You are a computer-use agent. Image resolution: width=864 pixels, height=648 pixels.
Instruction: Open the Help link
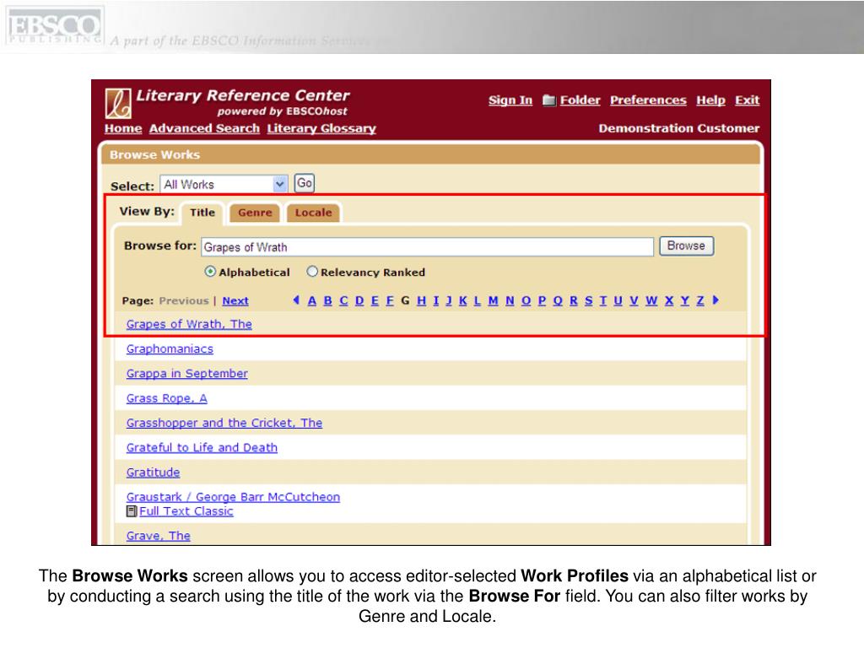tap(710, 100)
